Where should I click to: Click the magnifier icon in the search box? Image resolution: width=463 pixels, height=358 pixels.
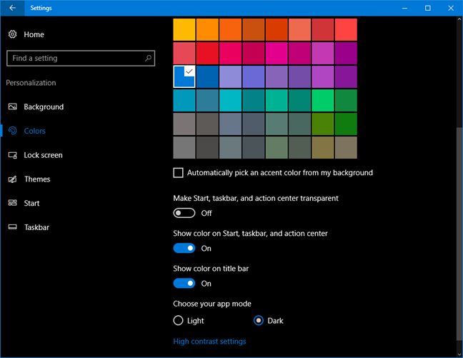pyautogui.click(x=148, y=58)
